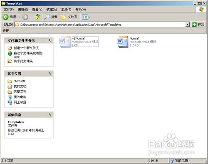Click the 我的电脑 computer icon in sidebar
The height and width of the screenshot is (164, 208).
pyautogui.click(x=10, y=97)
